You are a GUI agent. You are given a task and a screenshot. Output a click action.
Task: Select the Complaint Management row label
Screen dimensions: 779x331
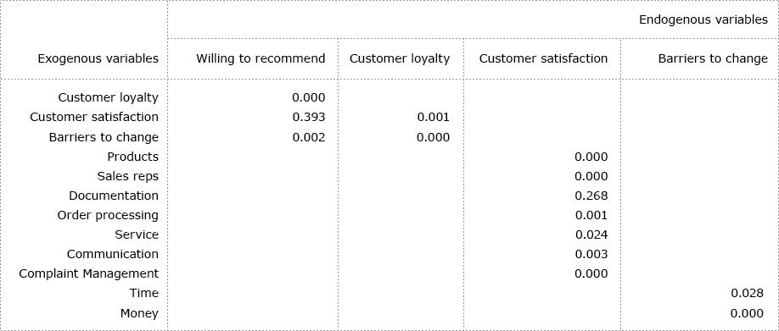(x=89, y=274)
